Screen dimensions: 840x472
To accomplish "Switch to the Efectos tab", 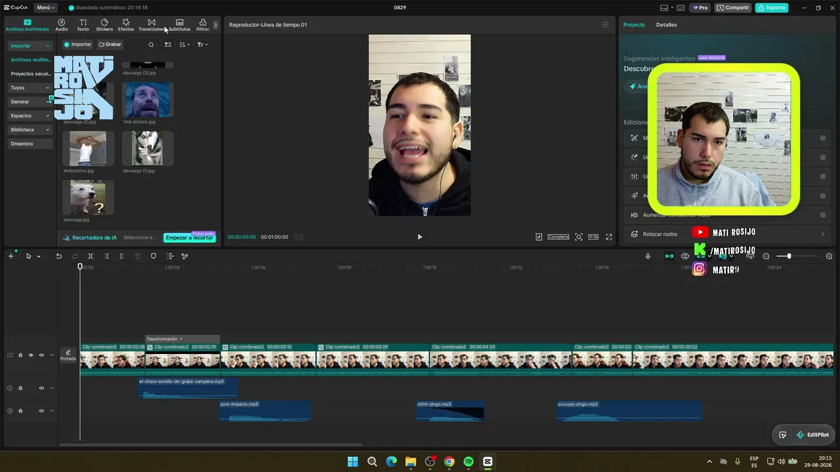I will [x=126, y=25].
